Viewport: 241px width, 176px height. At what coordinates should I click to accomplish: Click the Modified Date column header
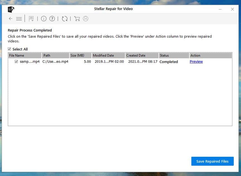click(x=108, y=56)
